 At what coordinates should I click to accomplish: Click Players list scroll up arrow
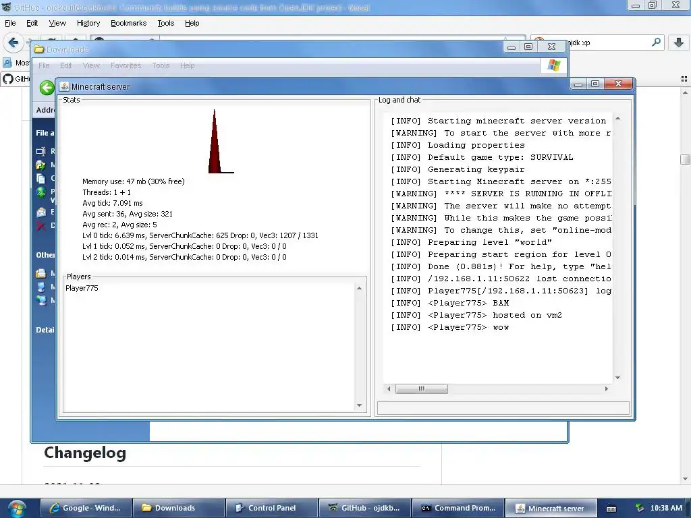coord(359,288)
